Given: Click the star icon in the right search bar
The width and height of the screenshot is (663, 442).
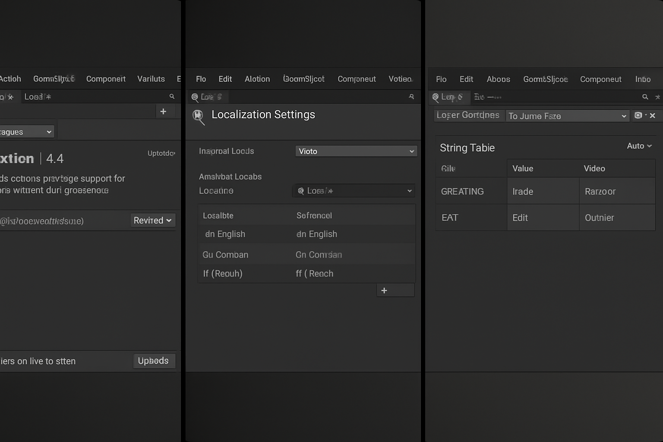Looking at the screenshot, I should tap(658, 97).
